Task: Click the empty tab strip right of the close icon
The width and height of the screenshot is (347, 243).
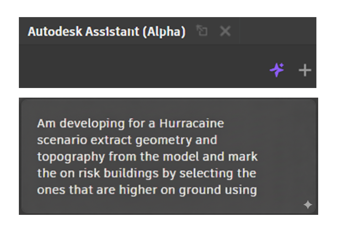Action: pyautogui.click(x=292, y=31)
